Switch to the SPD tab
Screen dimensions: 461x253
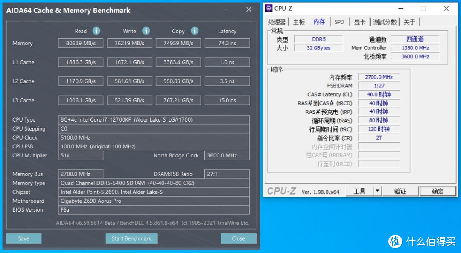340,21
